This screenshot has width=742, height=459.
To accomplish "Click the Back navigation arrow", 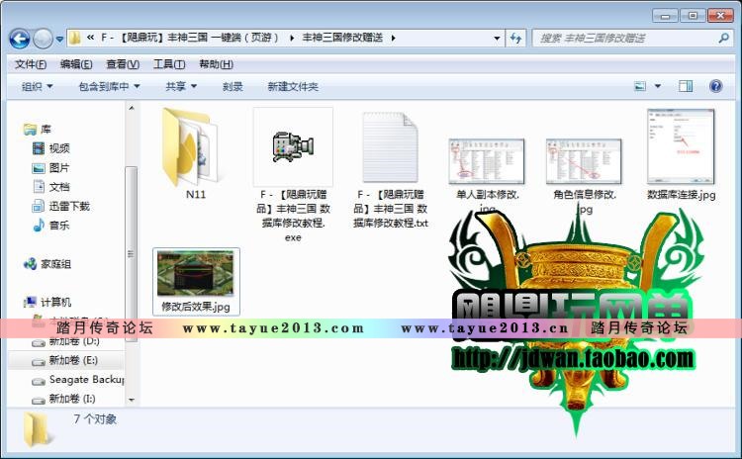I will pyautogui.click(x=20, y=39).
